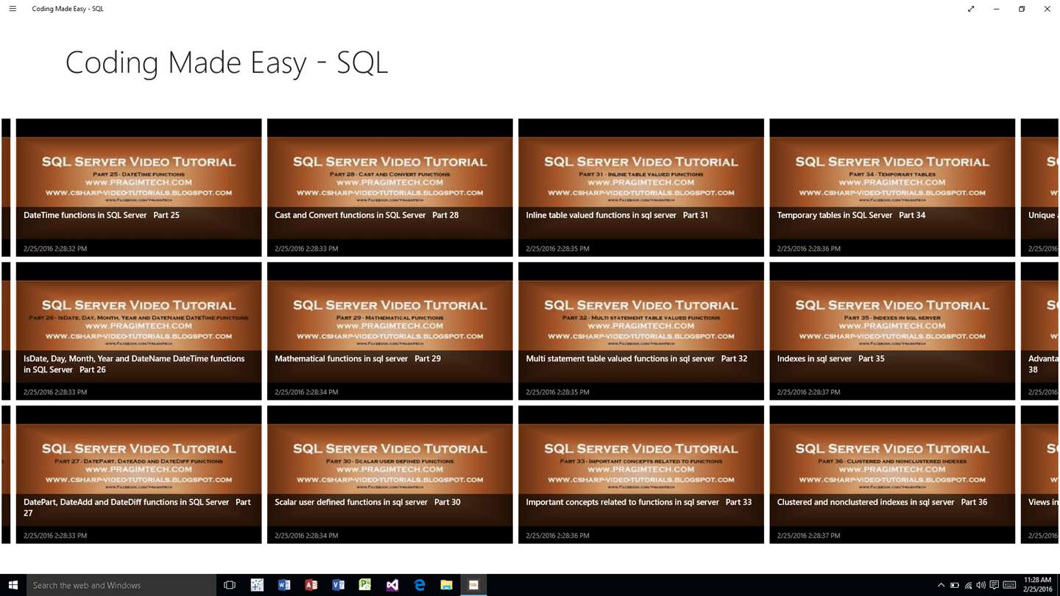The width and height of the screenshot is (1060, 596).
Task: Click the Coding Made Easy - SQL page heading
Action: pyautogui.click(x=227, y=63)
